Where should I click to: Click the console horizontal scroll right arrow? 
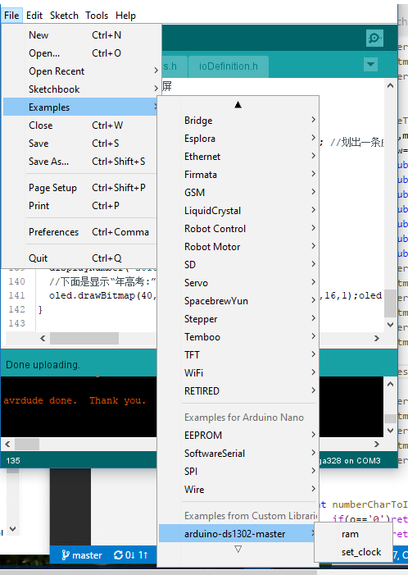(x=377, y=444)
